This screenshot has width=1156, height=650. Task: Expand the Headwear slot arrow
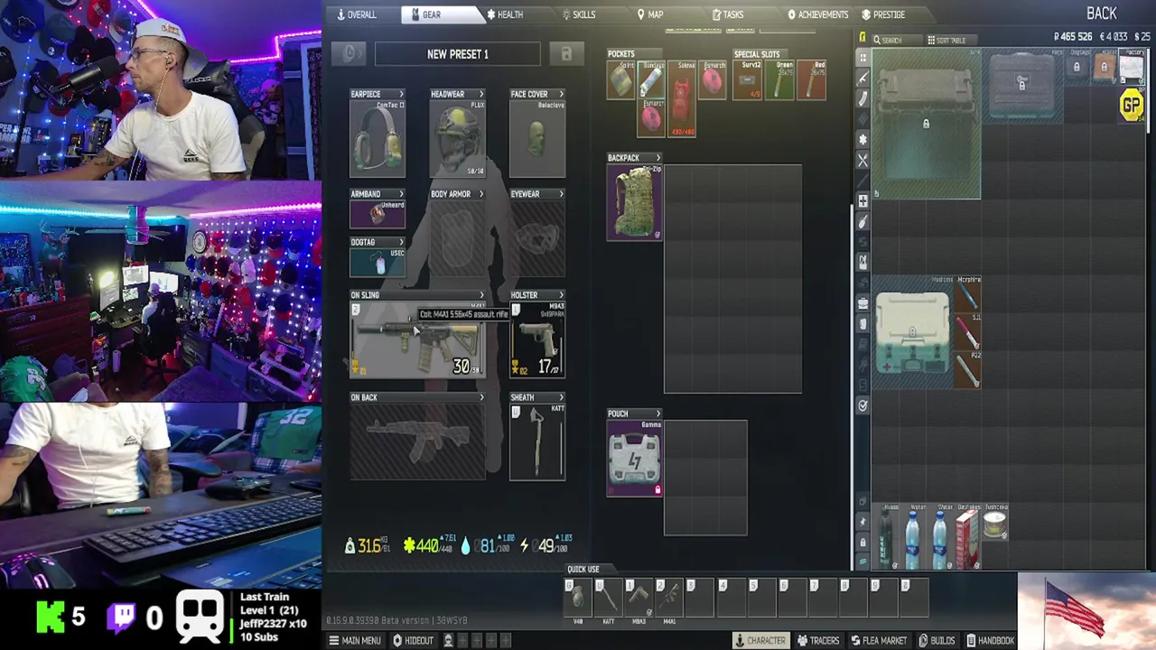[x=480, y=94]
